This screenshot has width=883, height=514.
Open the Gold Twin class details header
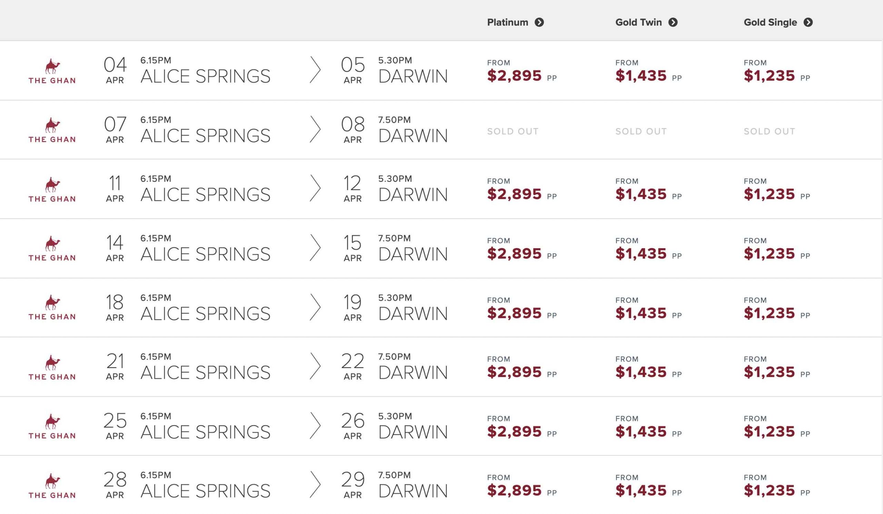coord(638,22)
